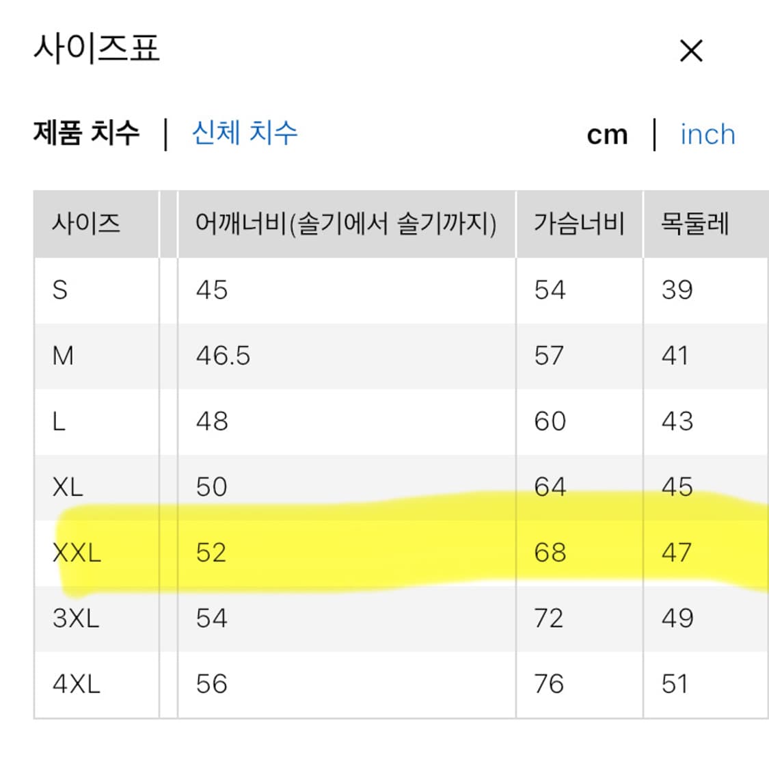Screen dimensions: 769x777
Task: Click the 어깨너비 shoulder width column header
Action: pyautogui.click(x=345, y=222)
